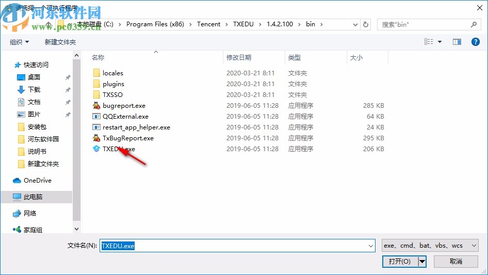Screen dimensions: 488x275
Task: Expand the address bar history dropdown
Action: pos(355,24)
